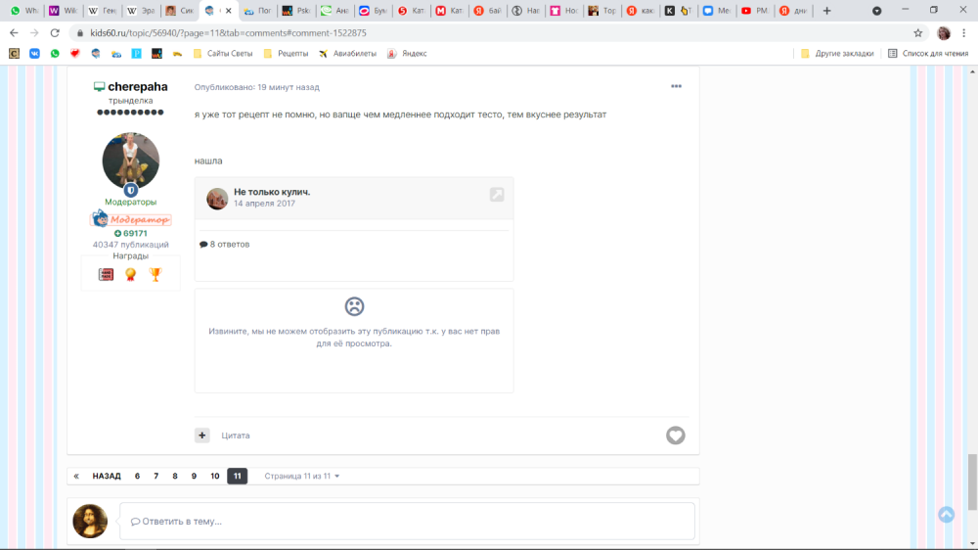Click the double-arrow first page icon

pyautogui.click(x=76, y=477)
